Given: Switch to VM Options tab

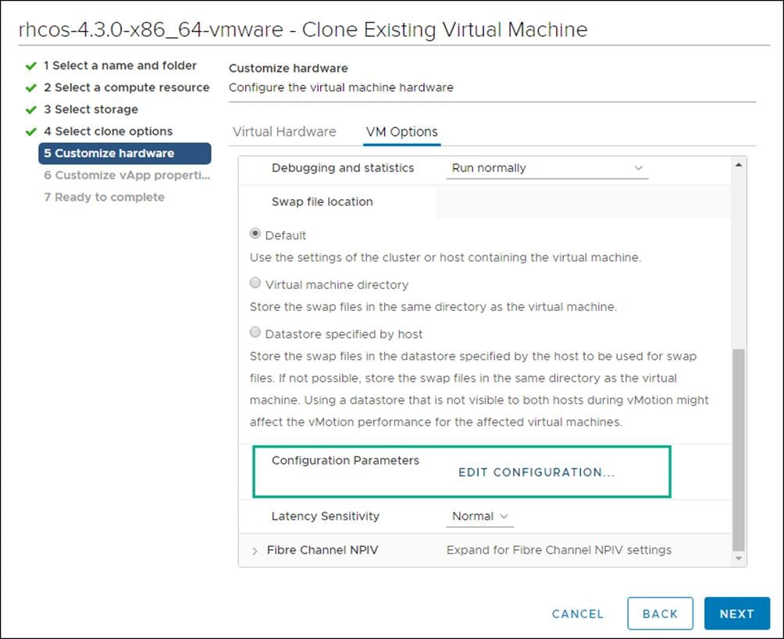Looking at the screenshot, I should pos(401,131).
